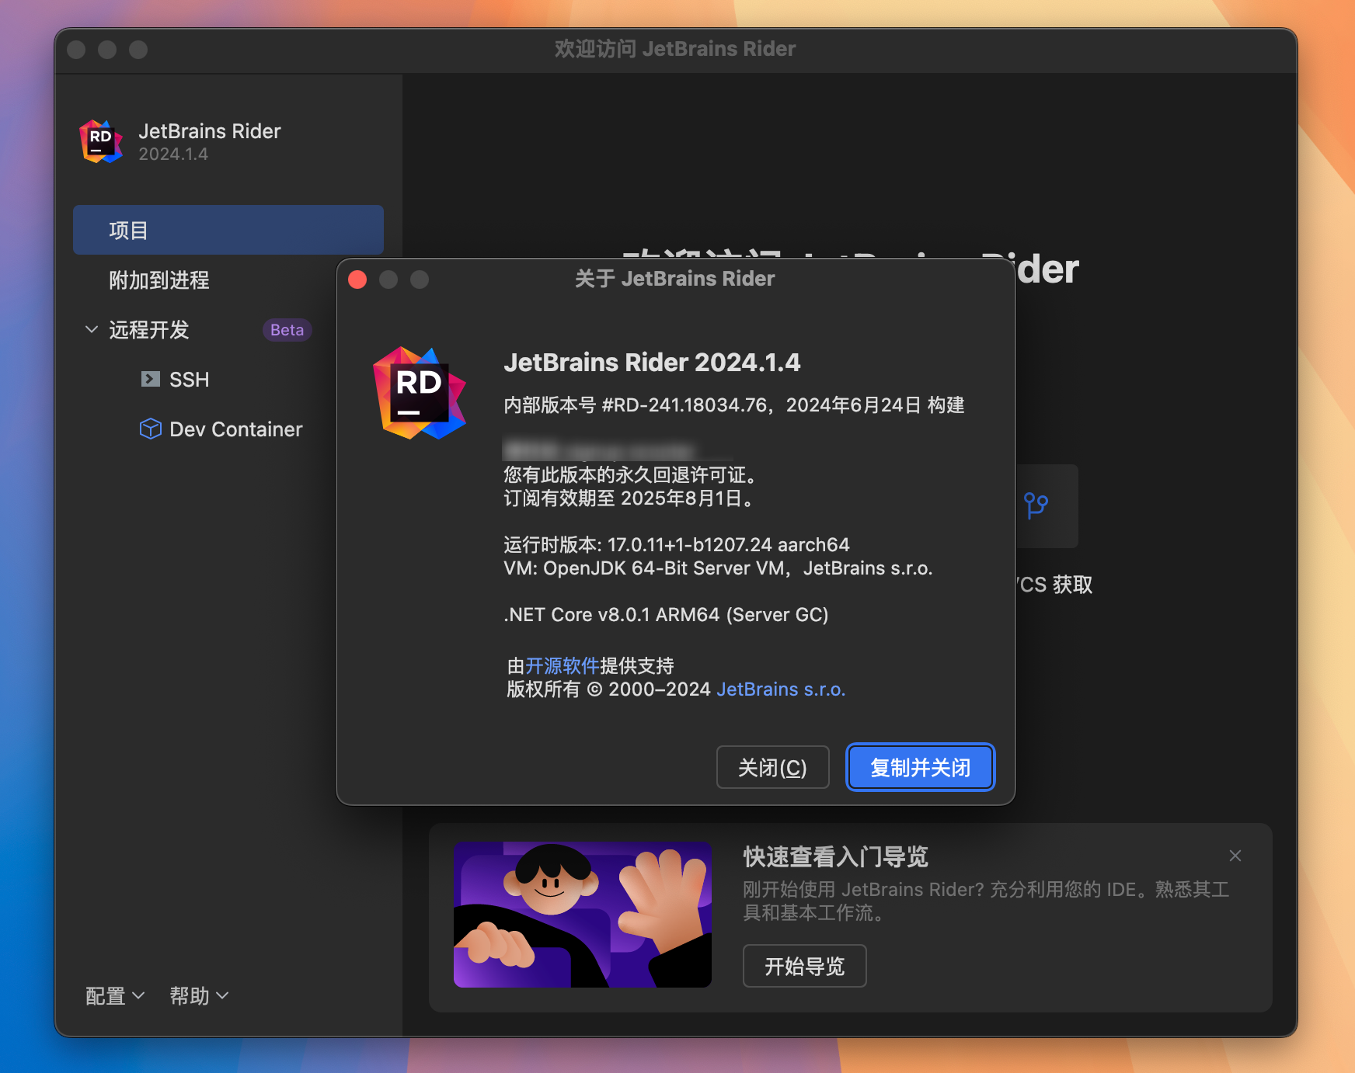Open the 配置 dropdown menu

point(114,995)
